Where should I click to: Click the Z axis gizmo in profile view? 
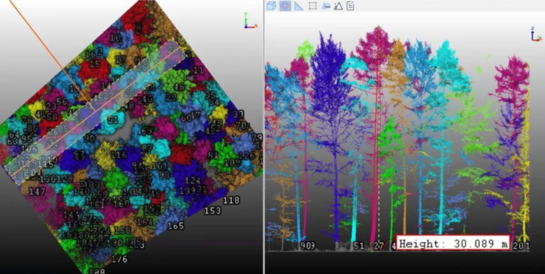[x=535, y=34]
